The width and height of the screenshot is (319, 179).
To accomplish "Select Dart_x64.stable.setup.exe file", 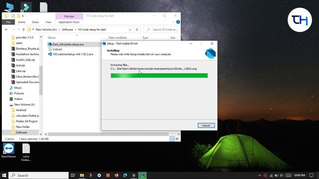I will [68, 44].
